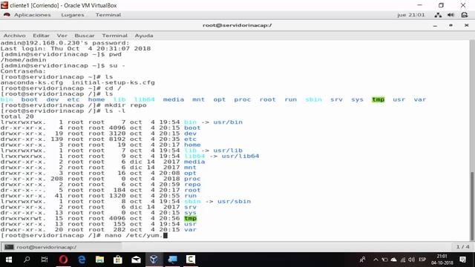This screenshot has height=267, width=475.
Task: Open Windows search icon on taskbar
Action: (27, 260)
